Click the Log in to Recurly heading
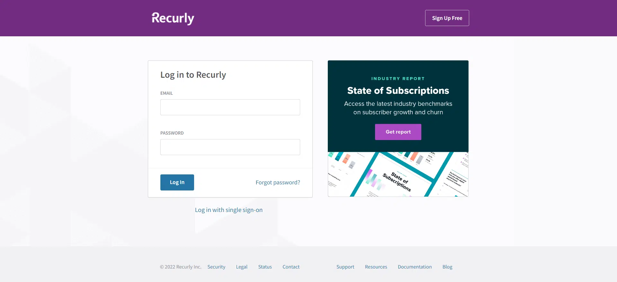The height and width of the screenshot is (282, 617). (x=193, y=75)
